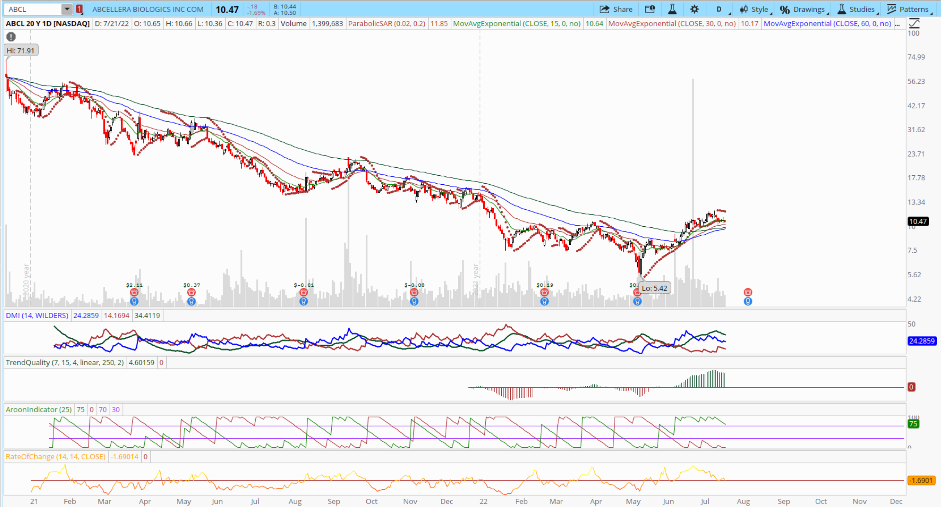Image resolution: width=941 pixels, height=507 pixels.
Task: Toggle the log scale curve icon
Action: [914, 23]
